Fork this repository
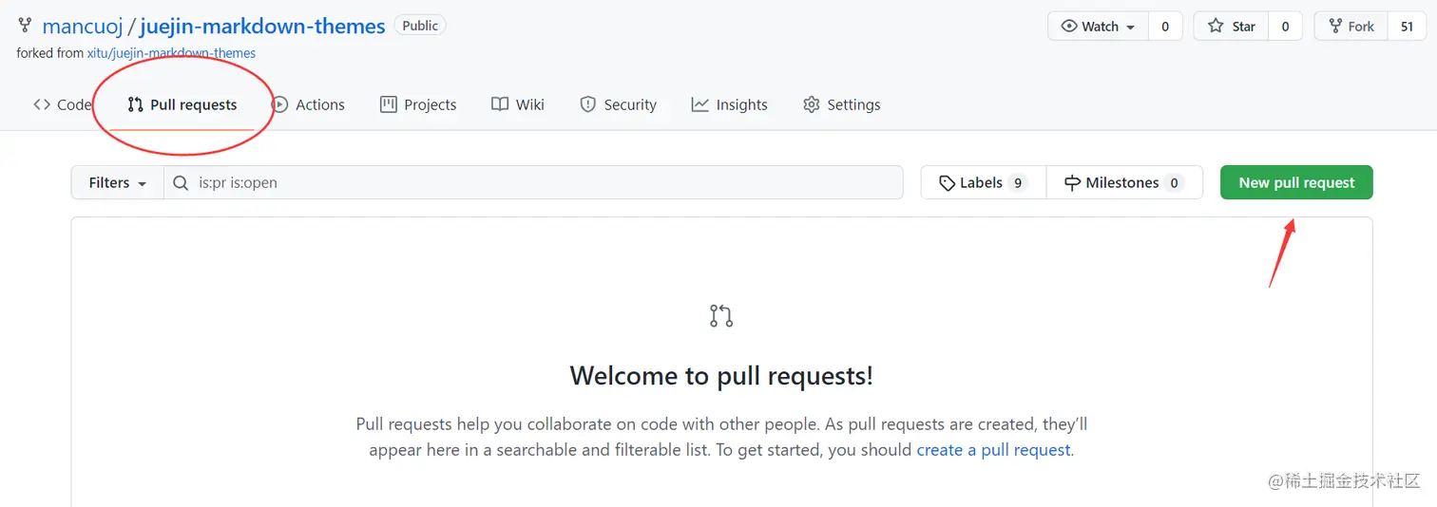The width and height of the screenshot is (1437, 507). click(1351, 27)
